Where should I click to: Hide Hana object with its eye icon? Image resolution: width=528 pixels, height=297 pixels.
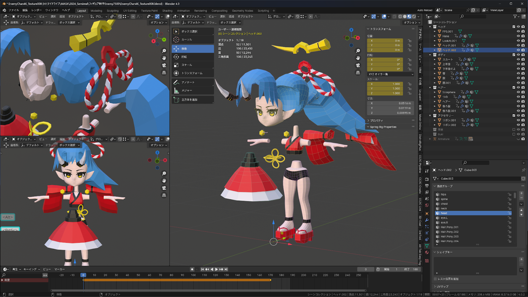[518, 36]
